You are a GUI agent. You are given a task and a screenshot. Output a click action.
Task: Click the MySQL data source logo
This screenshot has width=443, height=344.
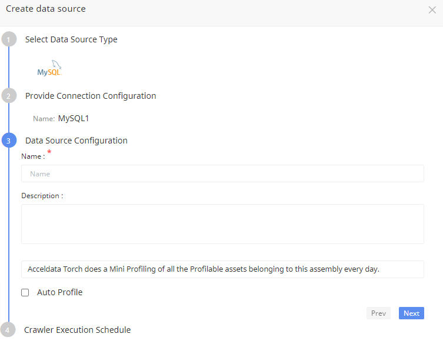[49, 68]
